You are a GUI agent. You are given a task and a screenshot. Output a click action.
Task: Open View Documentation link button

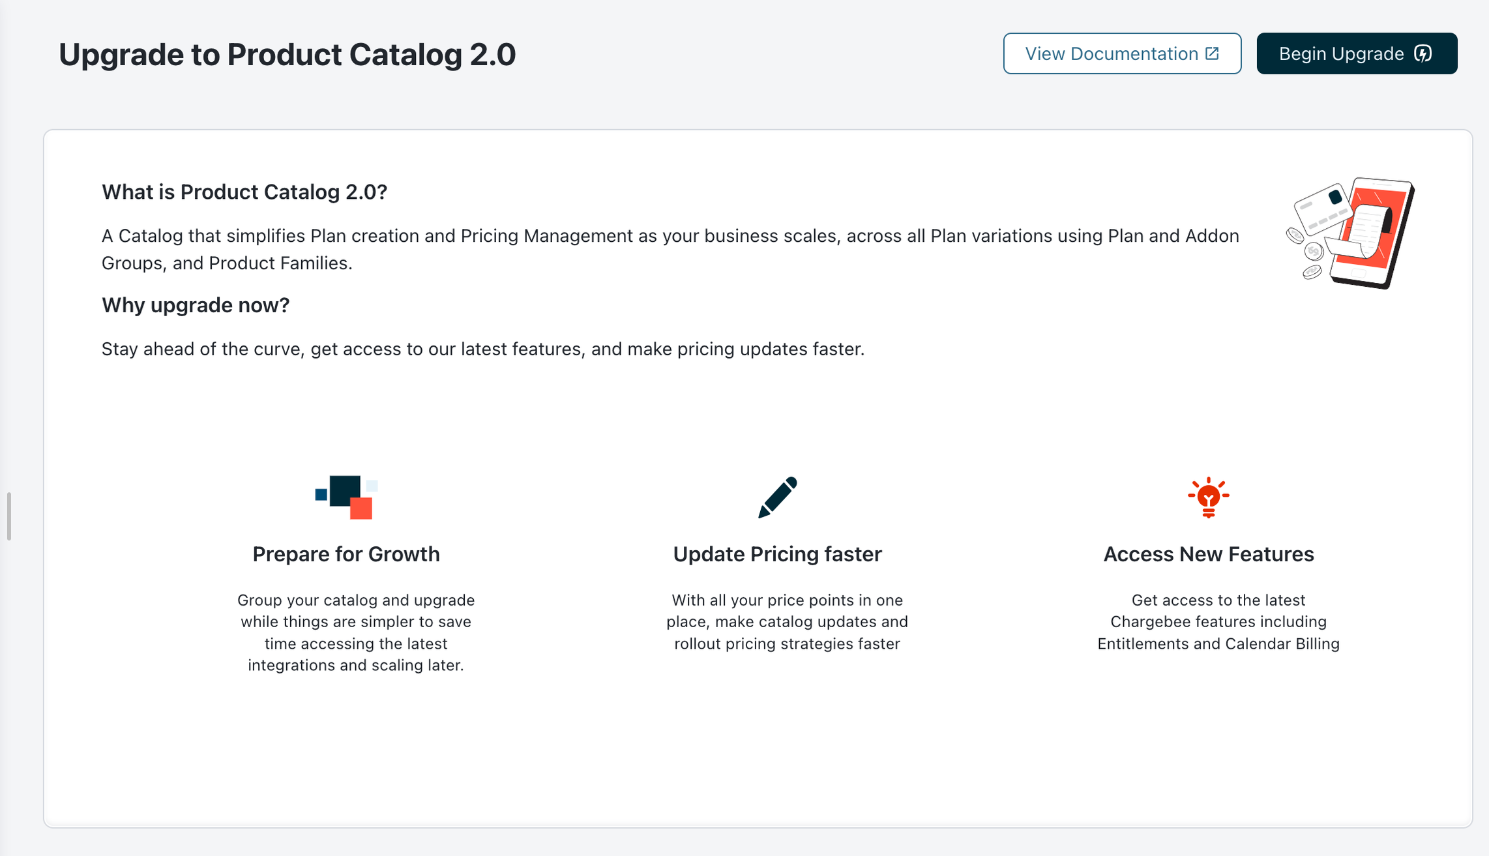[x=1121, y=53]
